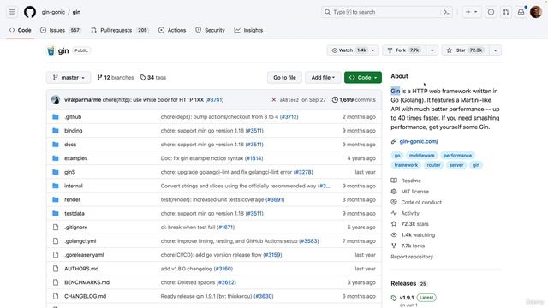Click the Go to file button
The height and width of the screenshot is (308, 548).
click(284, 78)
